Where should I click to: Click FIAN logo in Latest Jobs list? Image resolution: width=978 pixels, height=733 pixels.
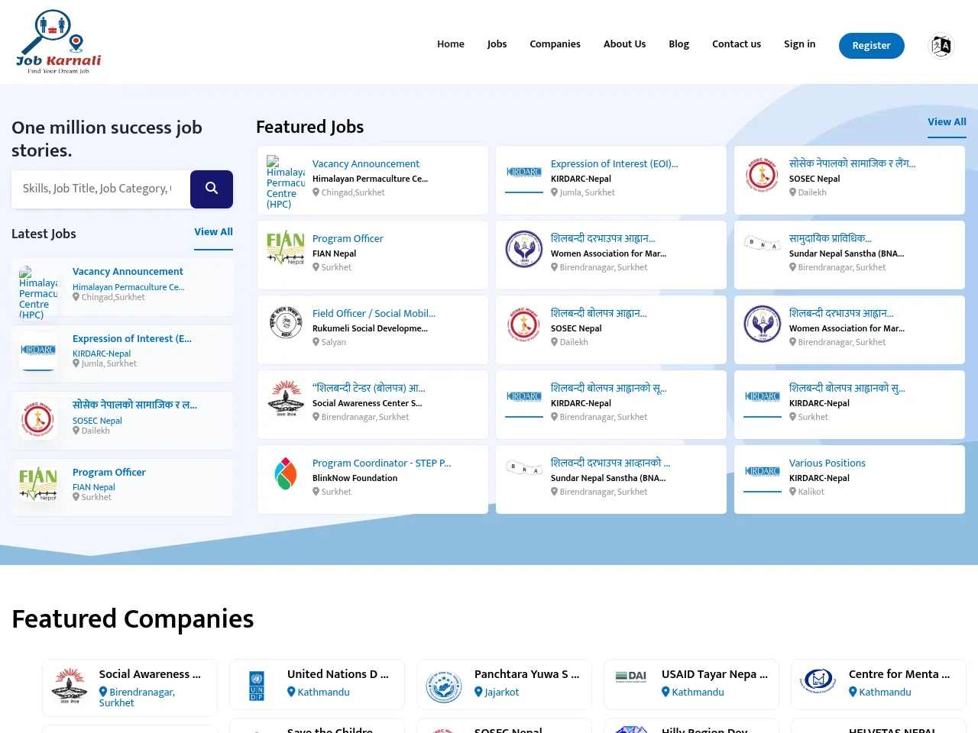38,484
